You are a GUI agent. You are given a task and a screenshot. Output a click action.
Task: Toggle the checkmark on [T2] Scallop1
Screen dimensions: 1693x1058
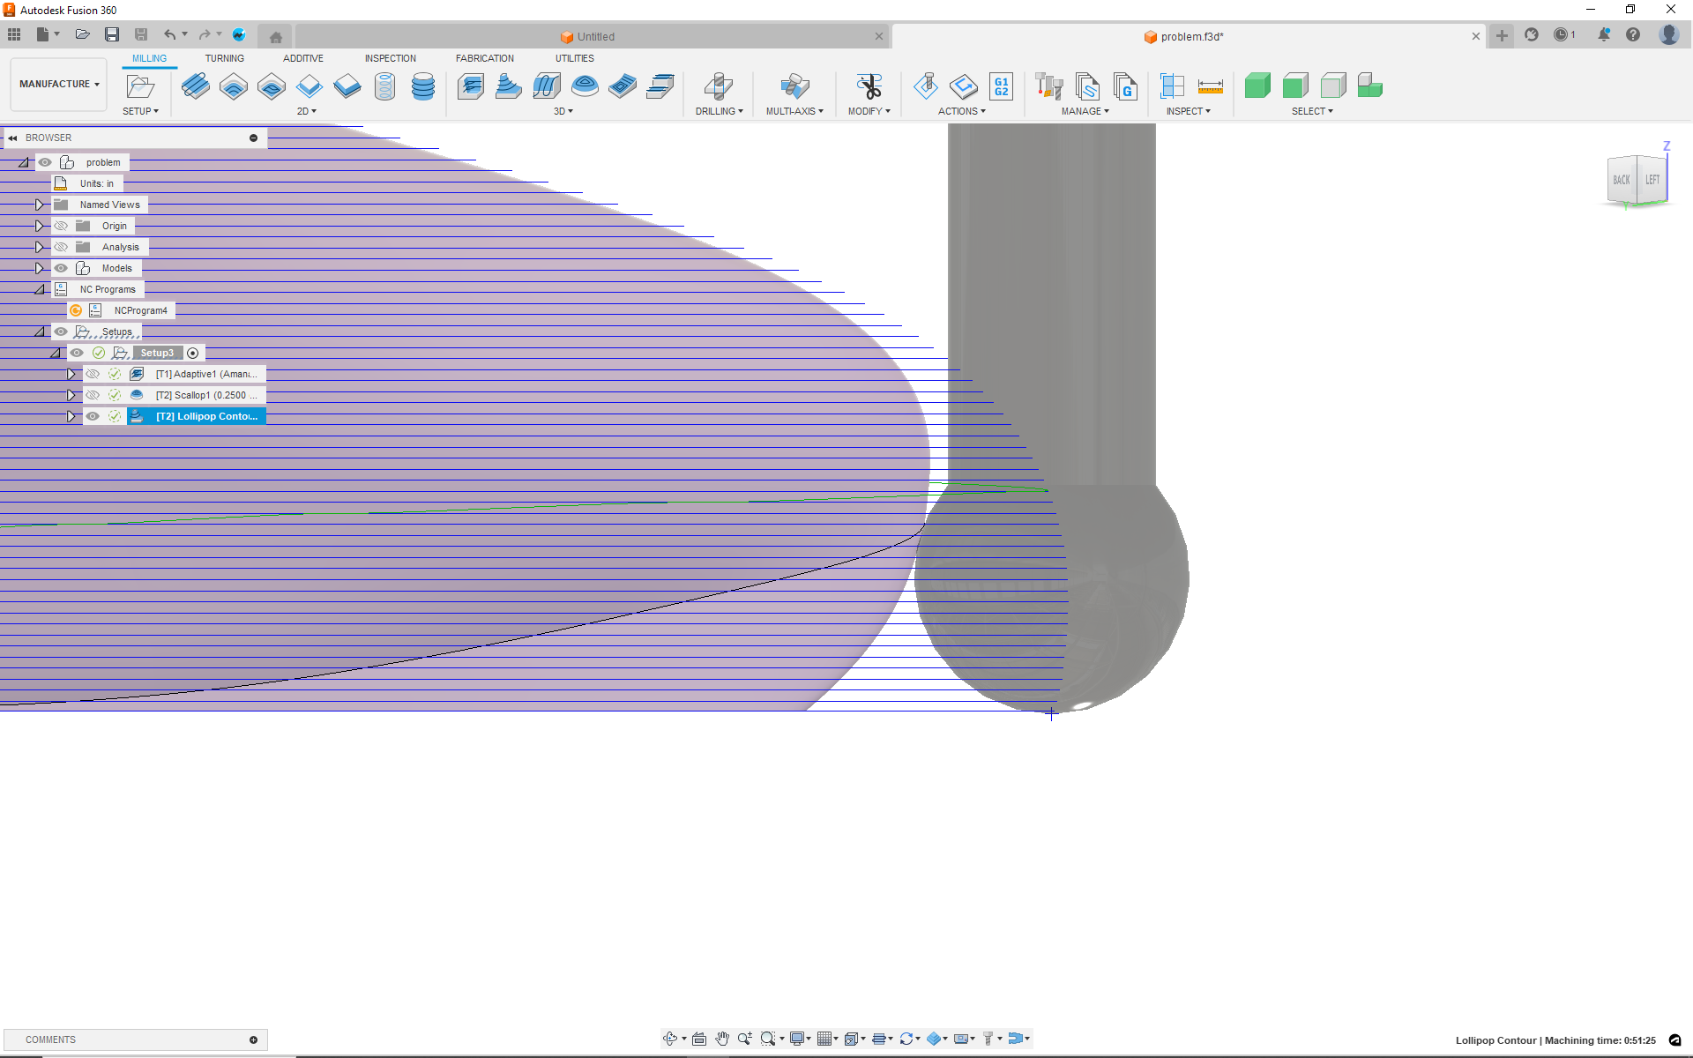click(115, 395)
